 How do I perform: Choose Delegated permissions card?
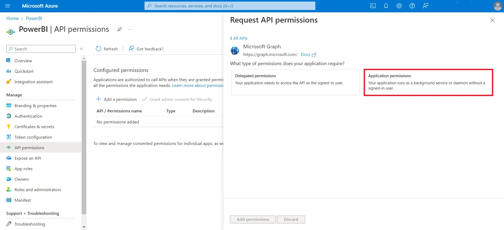point(295,82)
